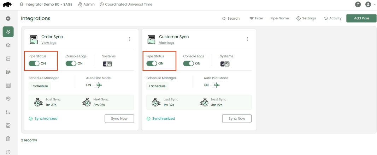Click the cube icon in sidebar

pos(8,45)
